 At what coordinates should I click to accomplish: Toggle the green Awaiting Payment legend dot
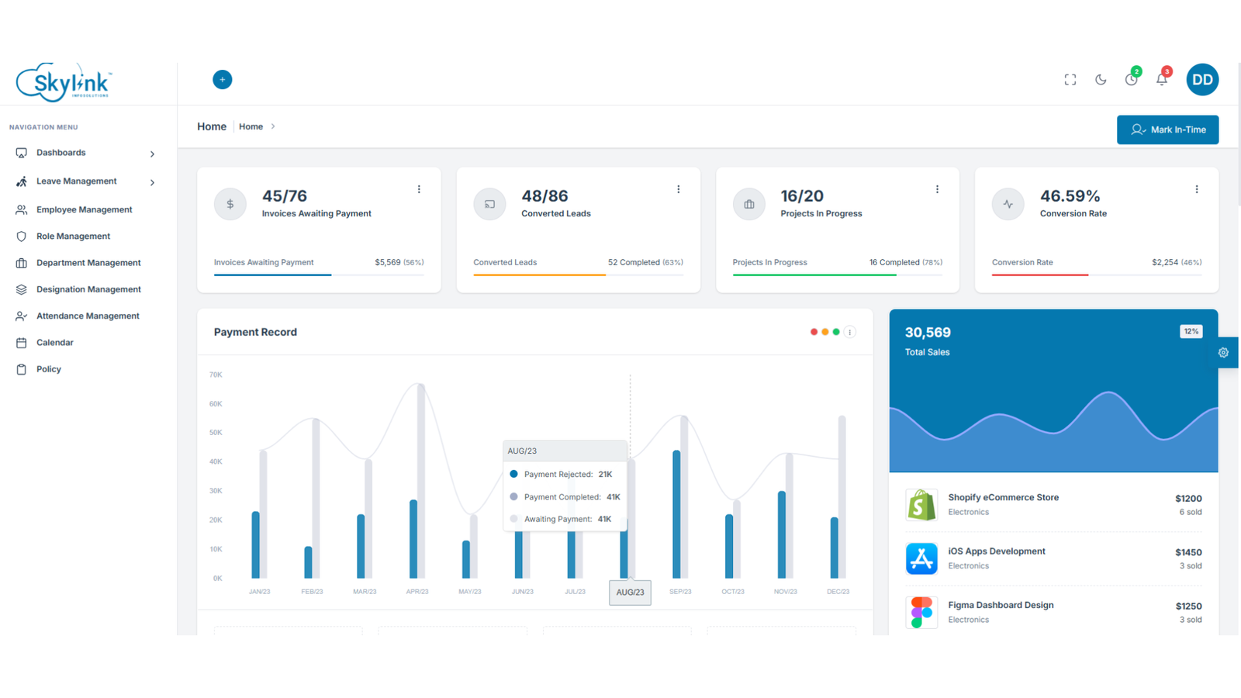835,331
